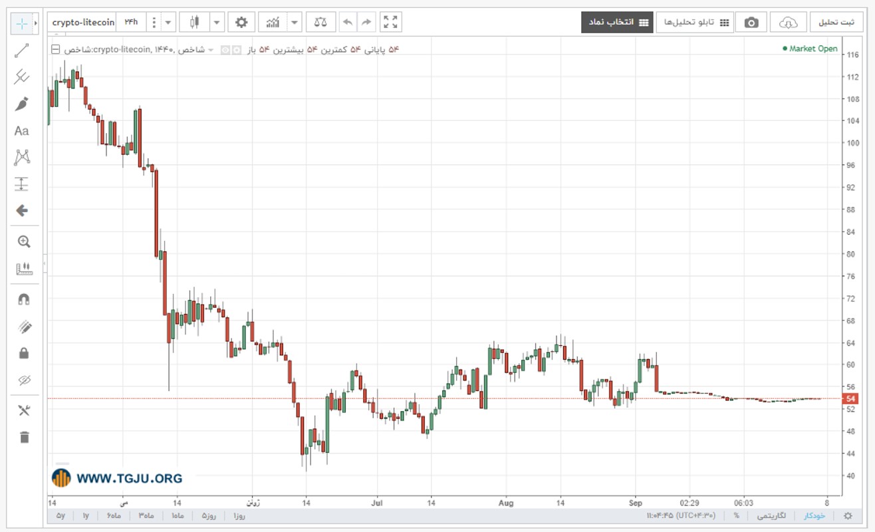Toggle auto scale (خودکار)
Viewport: 875px width, 532px height.
(x=814, y=515)
